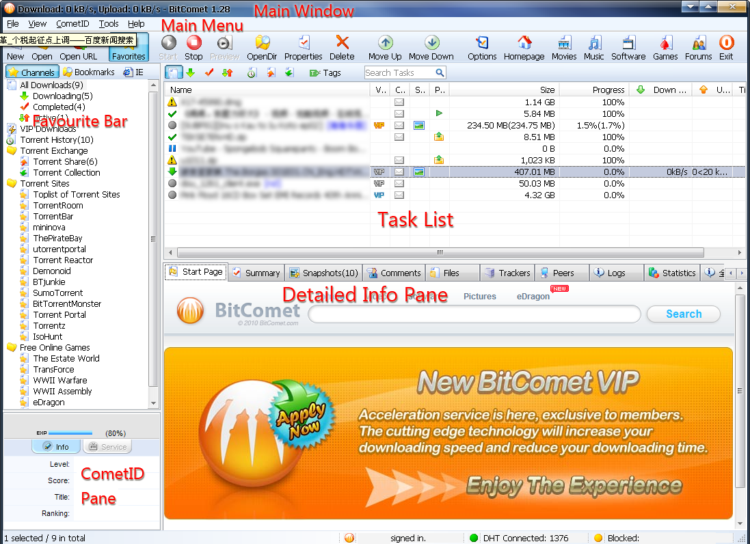
Task: Sort tasks by Progress column header
Action: (593, 90)
